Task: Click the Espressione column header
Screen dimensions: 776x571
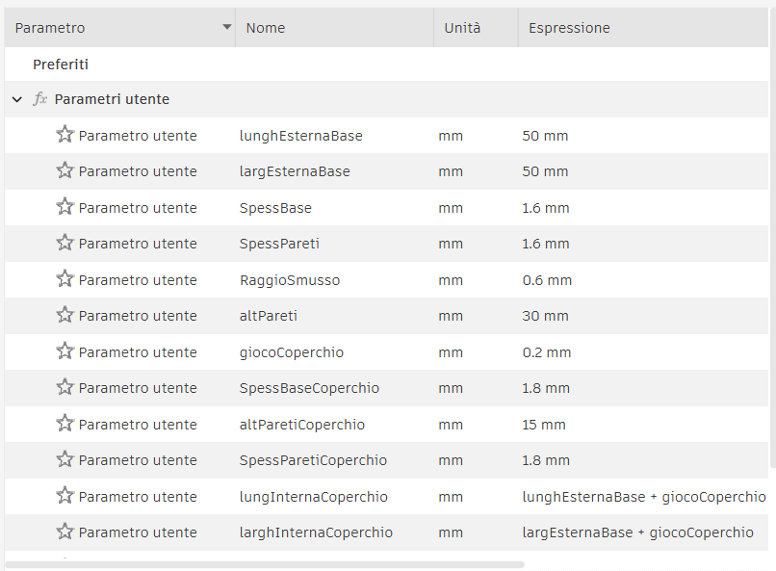Action: tap(569, 28)
